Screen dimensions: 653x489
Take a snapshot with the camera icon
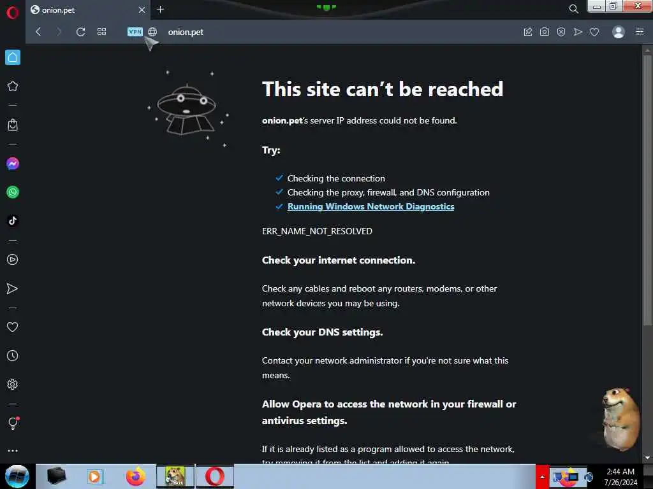pos(545,32)
